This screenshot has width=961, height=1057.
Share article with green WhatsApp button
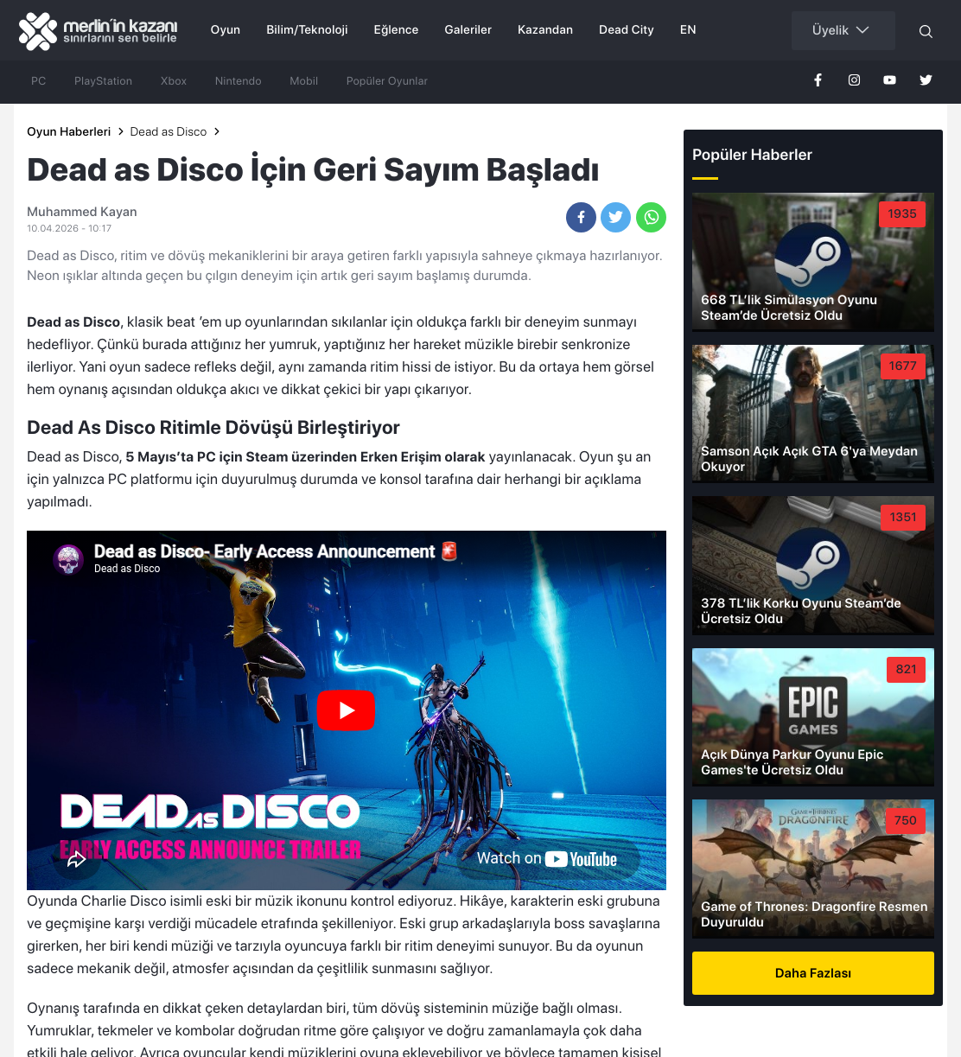point(651,217)
